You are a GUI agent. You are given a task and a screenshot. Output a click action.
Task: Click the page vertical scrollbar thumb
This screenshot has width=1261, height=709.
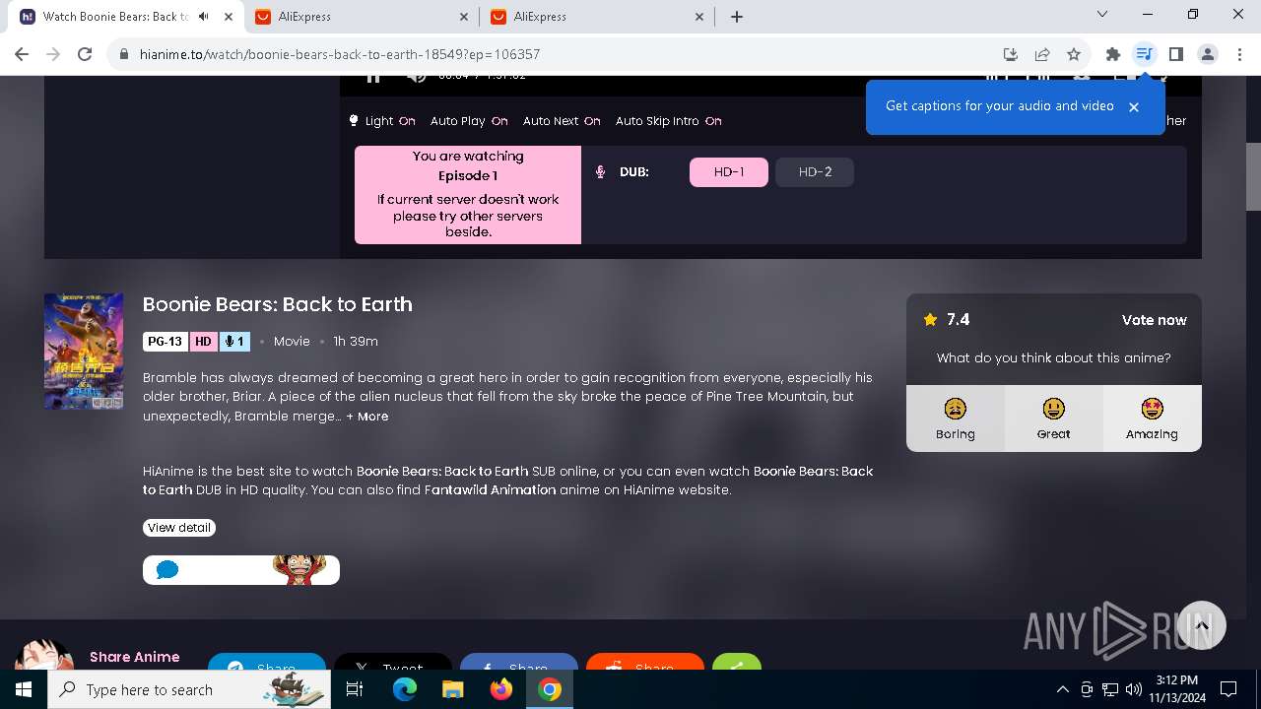(x=1253, y=177)
